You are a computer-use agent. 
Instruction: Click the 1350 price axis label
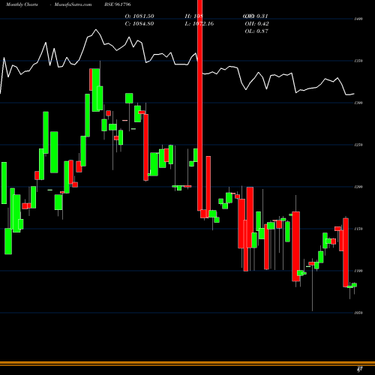(358, 61)
